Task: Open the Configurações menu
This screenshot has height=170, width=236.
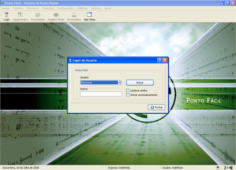Action: [65, 8]
